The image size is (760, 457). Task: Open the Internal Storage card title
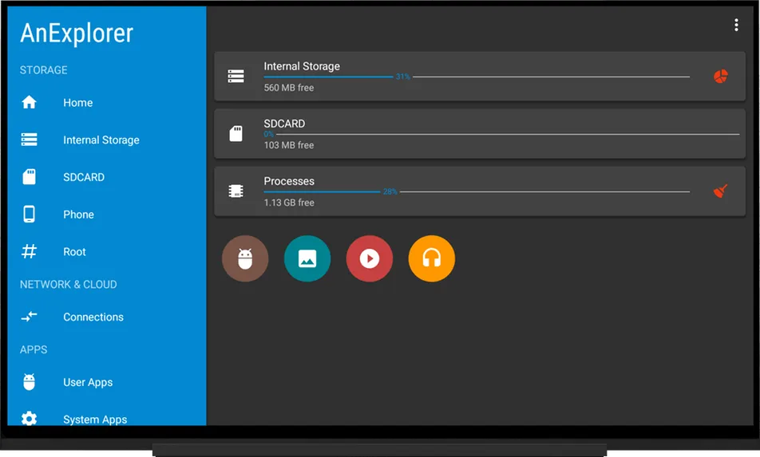pyautogui.click(x=302, y=66)
